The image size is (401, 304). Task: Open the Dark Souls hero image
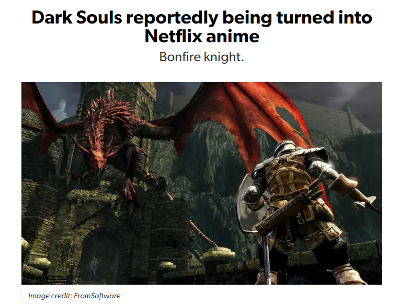(x=202, y=183)
